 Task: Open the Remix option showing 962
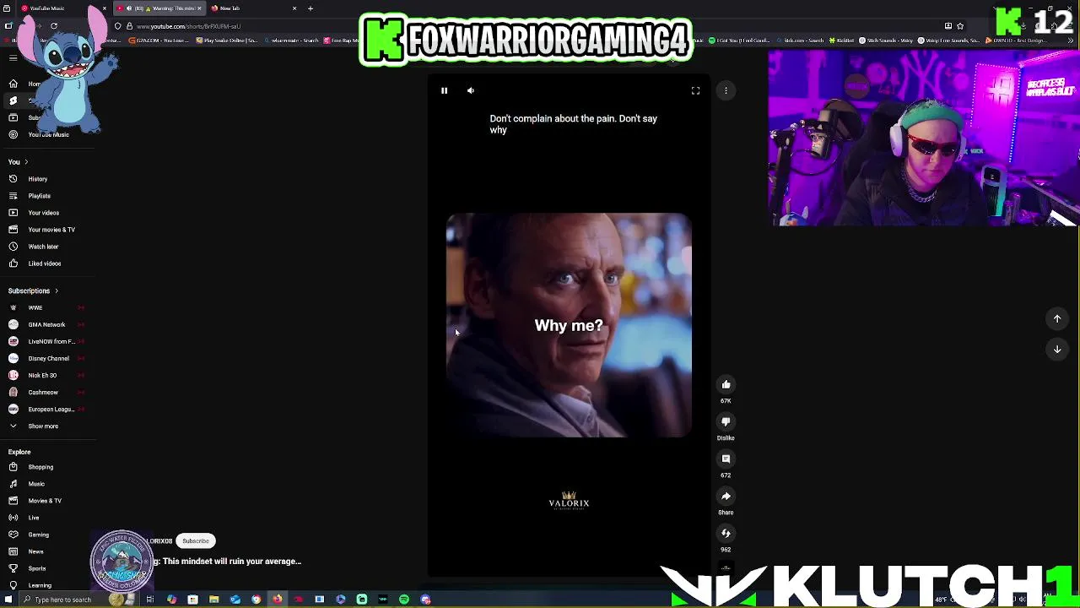726,533
